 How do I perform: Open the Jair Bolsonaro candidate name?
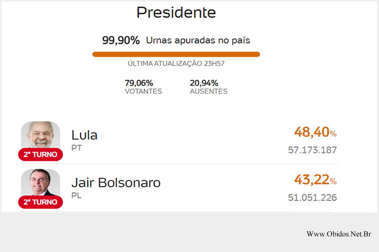[116, 182]
